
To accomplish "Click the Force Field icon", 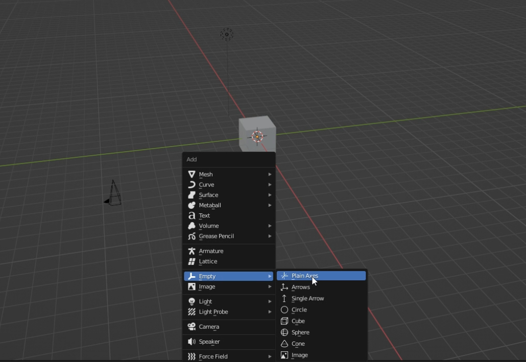I will [192, 356].
